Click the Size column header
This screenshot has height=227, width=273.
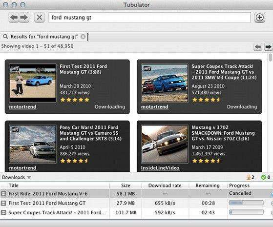click(x=126, y=186)
